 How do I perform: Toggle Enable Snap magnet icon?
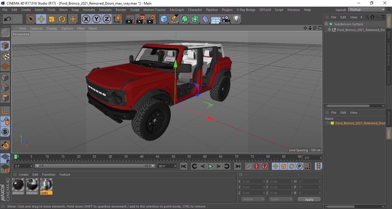tap(5, 145)
